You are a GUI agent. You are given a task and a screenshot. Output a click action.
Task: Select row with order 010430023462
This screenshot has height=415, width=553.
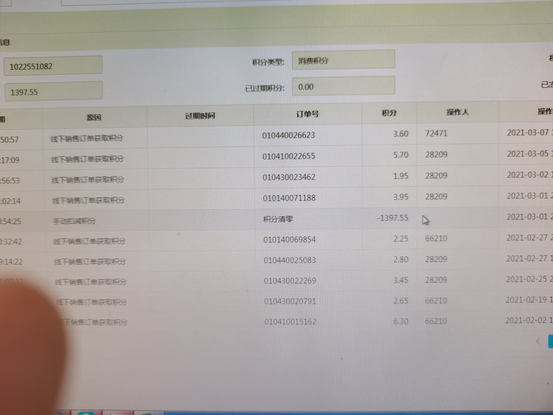click(x=289, y=177)
